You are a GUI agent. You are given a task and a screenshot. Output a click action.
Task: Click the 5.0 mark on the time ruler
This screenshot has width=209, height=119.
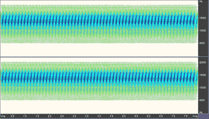point(124,116)
